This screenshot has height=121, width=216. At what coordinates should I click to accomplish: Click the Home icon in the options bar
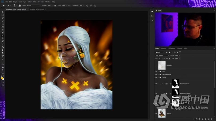[3, 6]
